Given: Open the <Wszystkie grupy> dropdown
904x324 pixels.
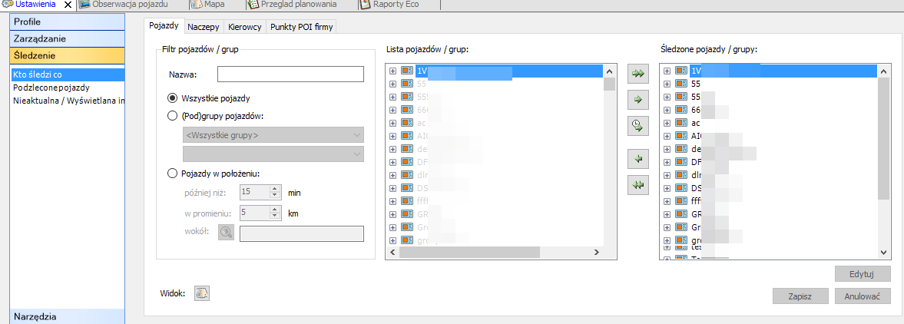Looking at the screenshot, I should click(273, 135).
